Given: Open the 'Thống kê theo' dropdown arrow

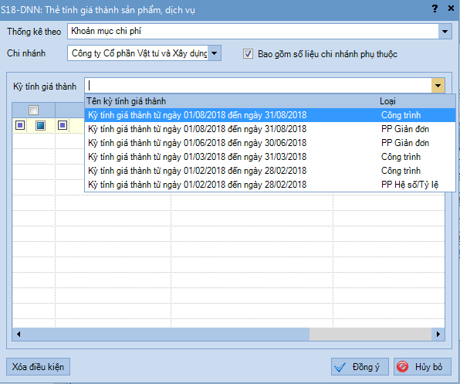Looking at the screenshot, I should pyautogui.click(x=445, y=32).
